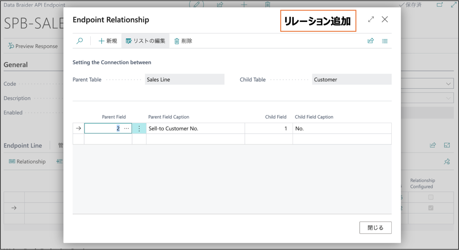Click the row selector arrow in dialog grid
This screenshot has width=459, height=250.
[x=78, y=128]
